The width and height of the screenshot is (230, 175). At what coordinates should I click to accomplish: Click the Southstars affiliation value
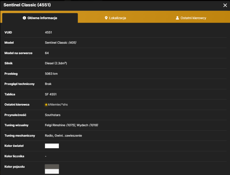click(53, 115)
